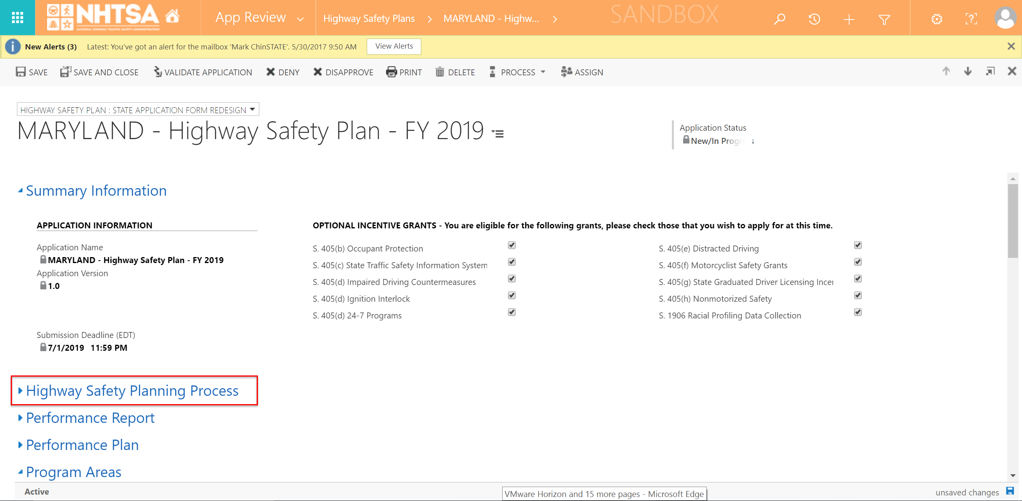Open the search magnifier icon

tap(779, 19)
